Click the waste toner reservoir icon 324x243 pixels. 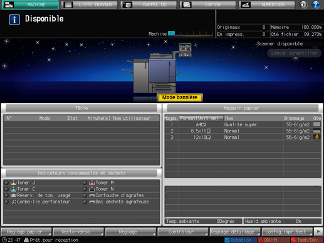14,195
